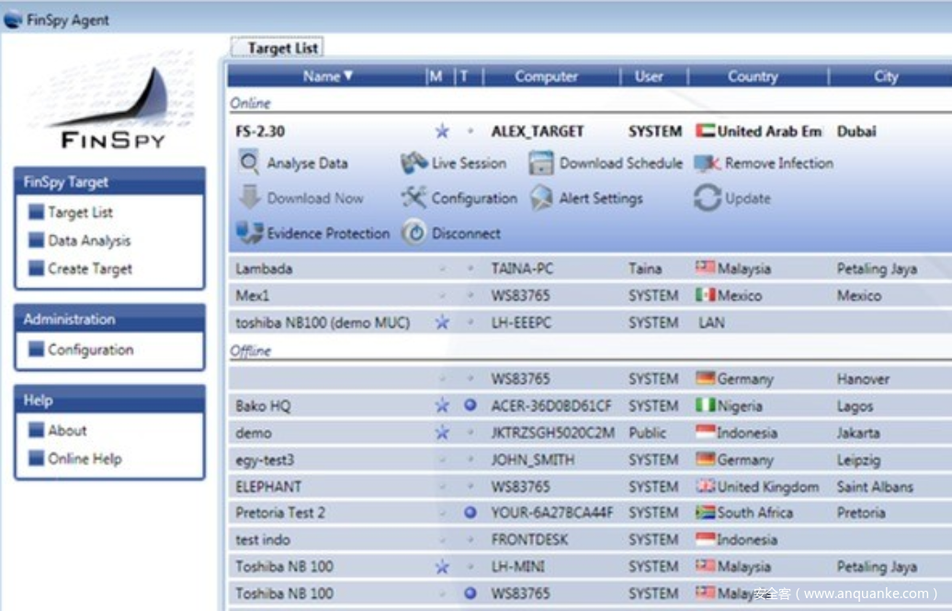
Task: Sort targets by the Name column header
Action: tap(327, 76)
